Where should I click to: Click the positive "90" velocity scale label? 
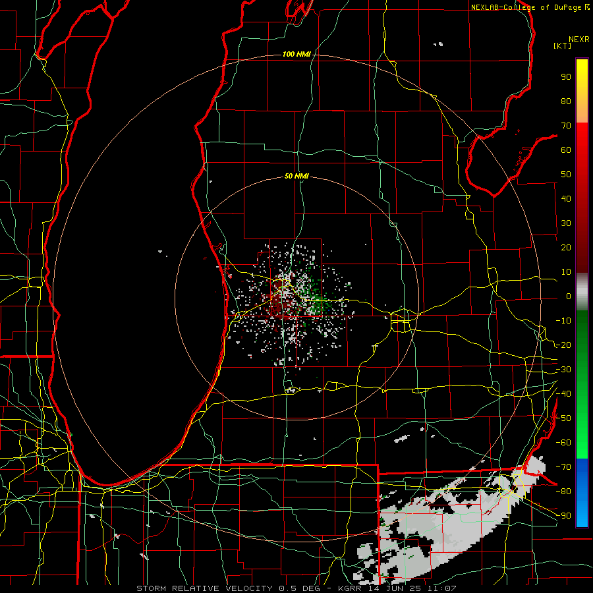tap(566, 77)
